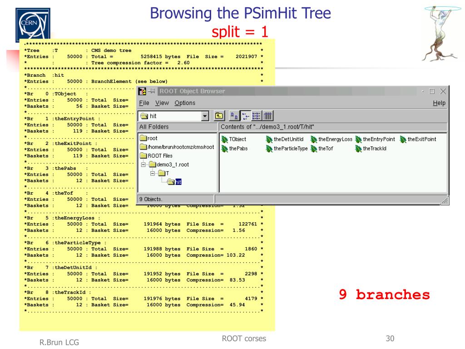Click the 9 Objects status text
The width and height of the screenshot is (465, 349).
point(151,199)
